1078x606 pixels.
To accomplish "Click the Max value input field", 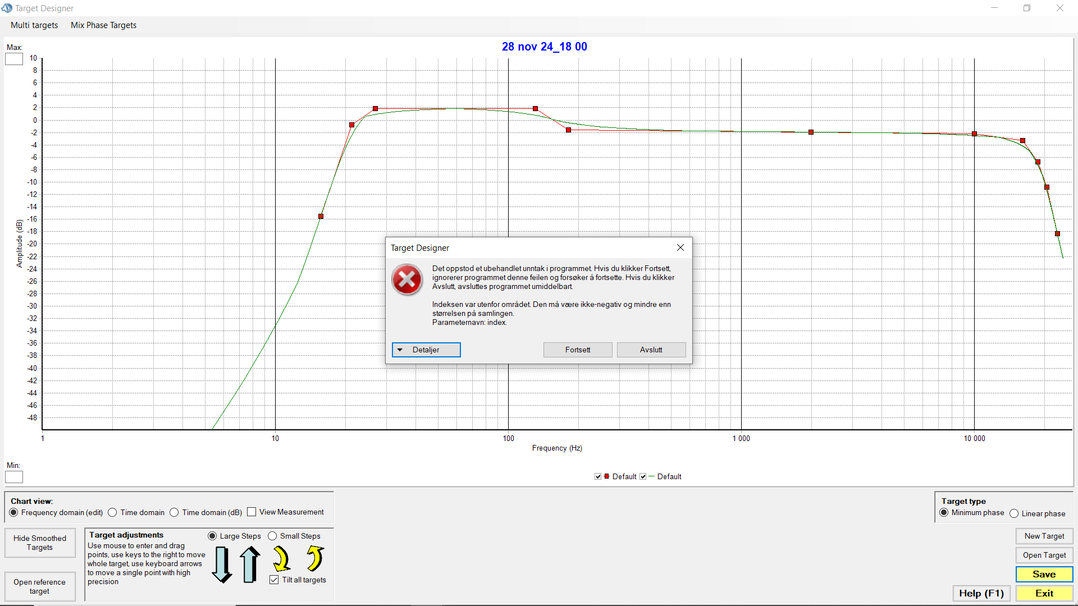I will coord(14,59).
